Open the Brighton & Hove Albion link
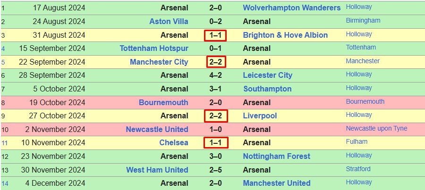Image resolution: width=425 pixels, height=190 pixels. (x=285, y=35)
